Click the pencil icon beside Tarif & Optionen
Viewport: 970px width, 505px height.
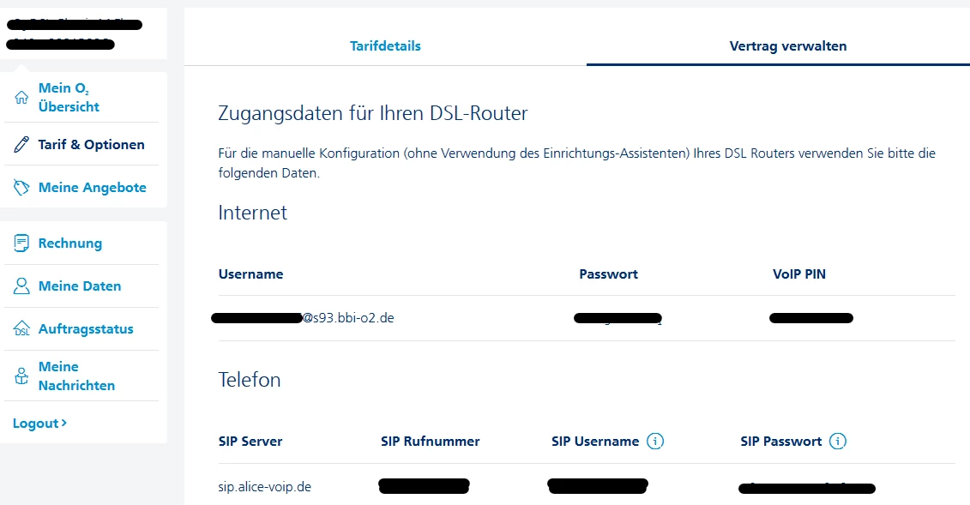tap(22, 145)
